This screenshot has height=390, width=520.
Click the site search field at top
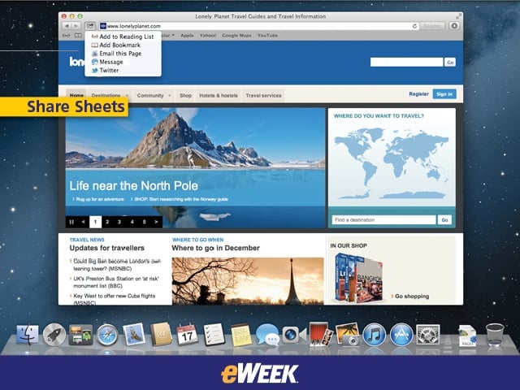click(406, 62)
